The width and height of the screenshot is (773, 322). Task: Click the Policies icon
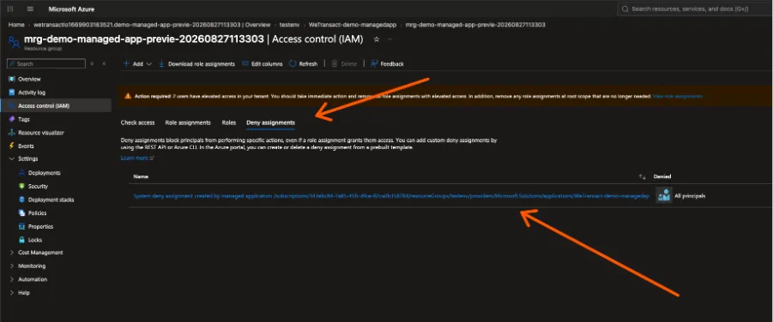(21, 213)
